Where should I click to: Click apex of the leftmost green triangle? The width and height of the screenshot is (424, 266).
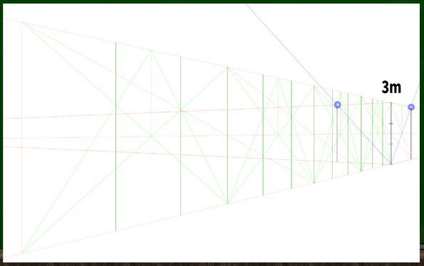[x=151, y=50]
